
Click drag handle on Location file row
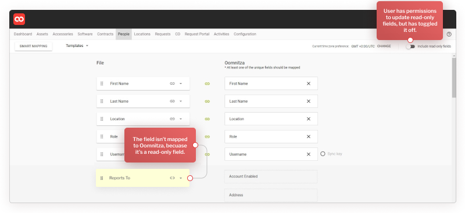coord(102,119)
